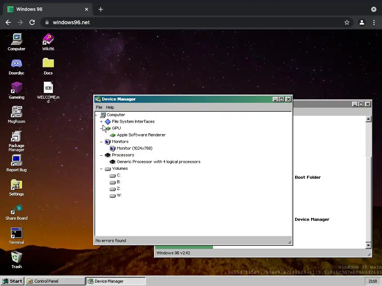
Task: Click the Start button
Action: click(12, 281)
